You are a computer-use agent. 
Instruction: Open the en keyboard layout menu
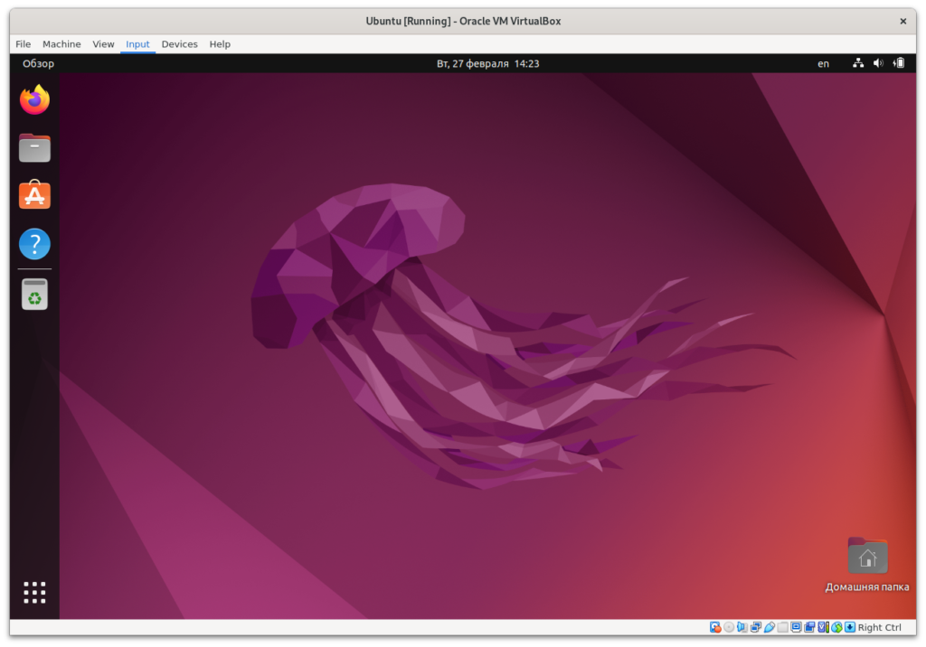click(x=823, y=64)
